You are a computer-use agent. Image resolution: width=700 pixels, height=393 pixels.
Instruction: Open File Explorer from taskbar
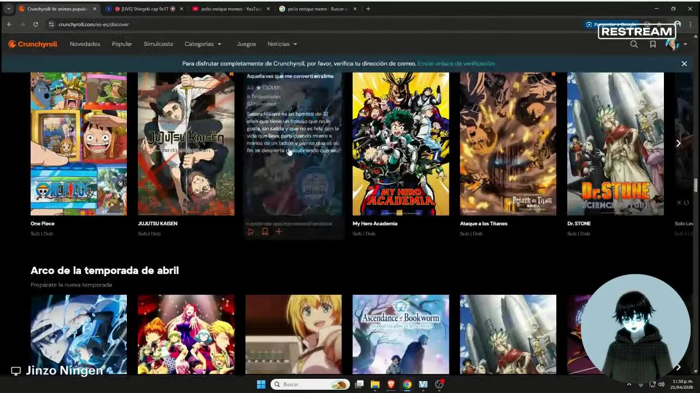pos(375,384)
